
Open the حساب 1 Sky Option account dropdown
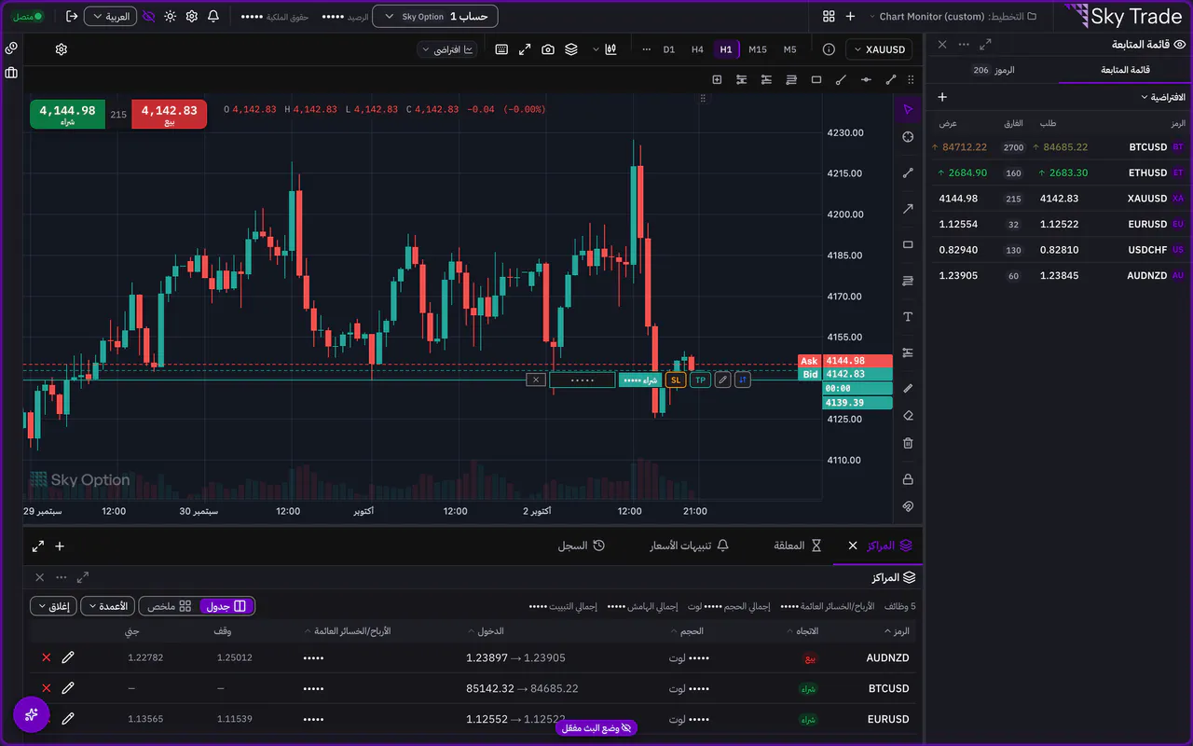(435, 17)
